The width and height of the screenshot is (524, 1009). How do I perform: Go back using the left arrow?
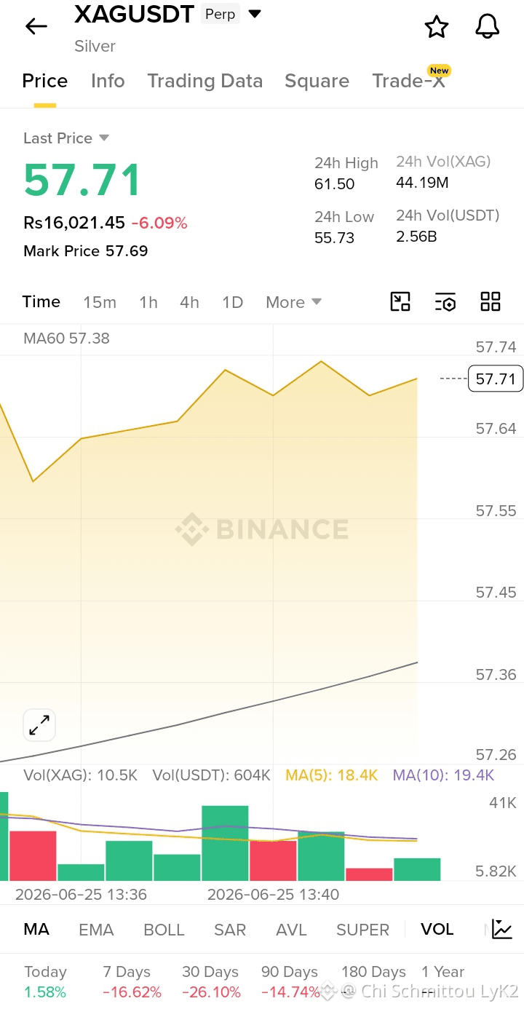pyautogui.click(x=36, y=27)
